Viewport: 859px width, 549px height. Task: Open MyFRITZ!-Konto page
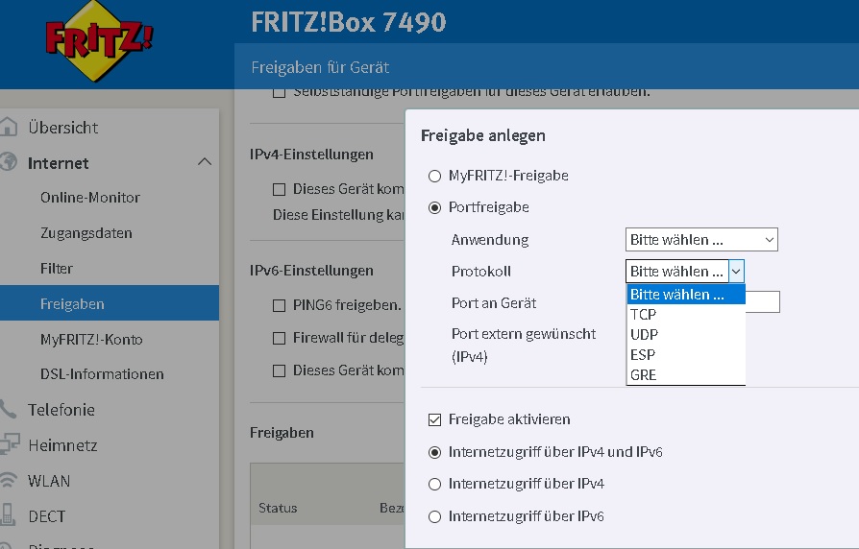pyautogui.click(x=91, y=340)
